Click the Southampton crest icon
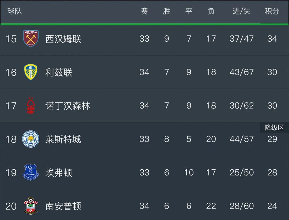This screenshot has width=289, height=220. click(x=31, y=206)
